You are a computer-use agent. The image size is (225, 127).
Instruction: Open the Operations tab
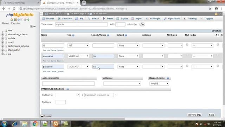coord(172,19)
